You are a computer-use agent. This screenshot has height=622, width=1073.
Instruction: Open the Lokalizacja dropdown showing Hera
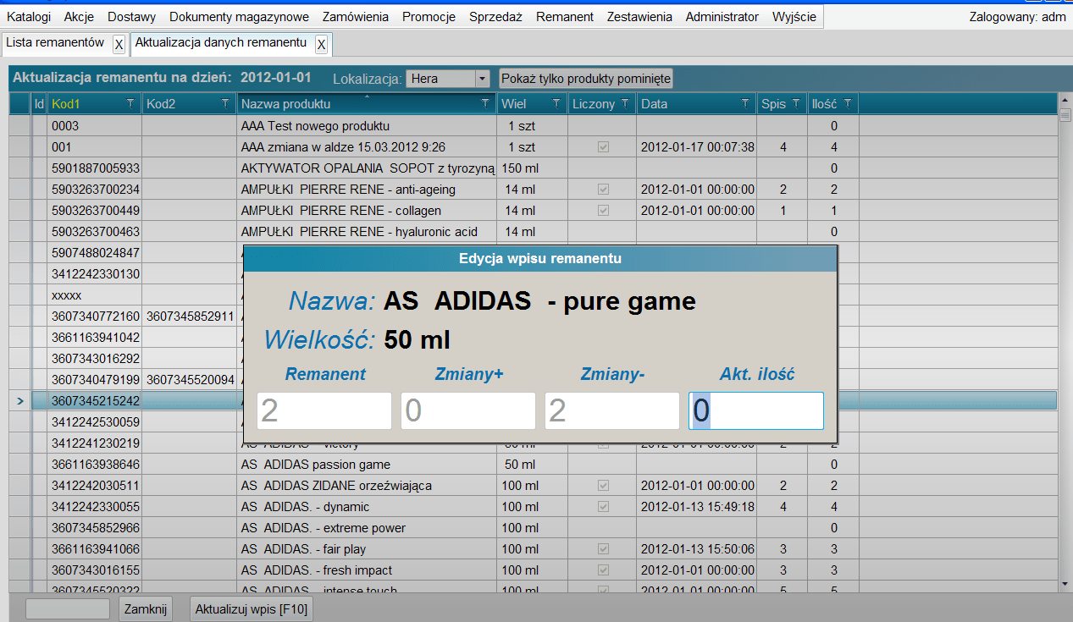(448, 79)
